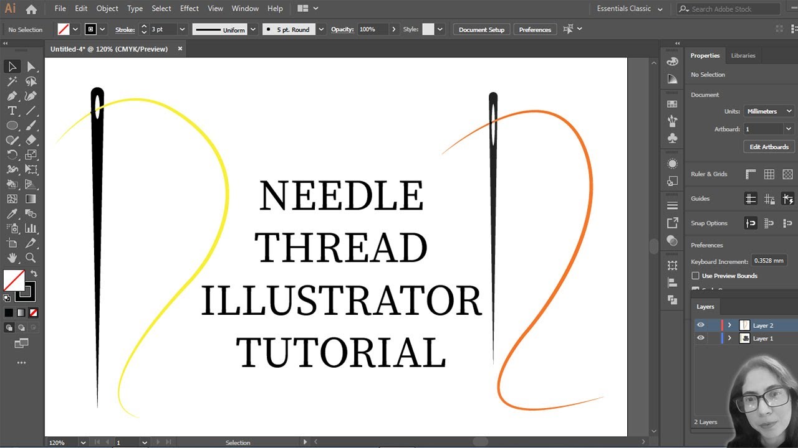798x448 pixels.
Task: Toggle Show Guides button
Action: (751, 199)
